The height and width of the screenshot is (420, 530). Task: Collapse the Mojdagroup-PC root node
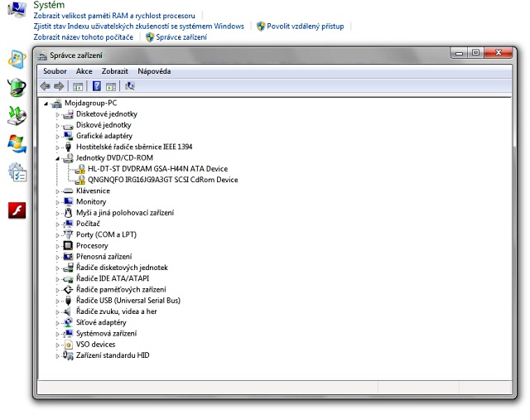(x=46, y=104)
